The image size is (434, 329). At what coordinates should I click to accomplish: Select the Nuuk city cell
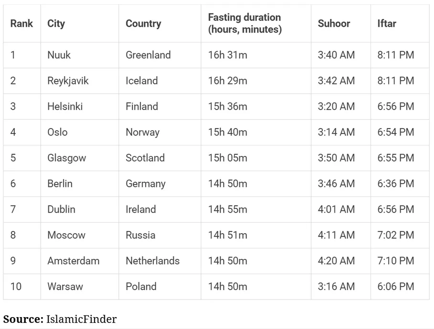[59, 55]
